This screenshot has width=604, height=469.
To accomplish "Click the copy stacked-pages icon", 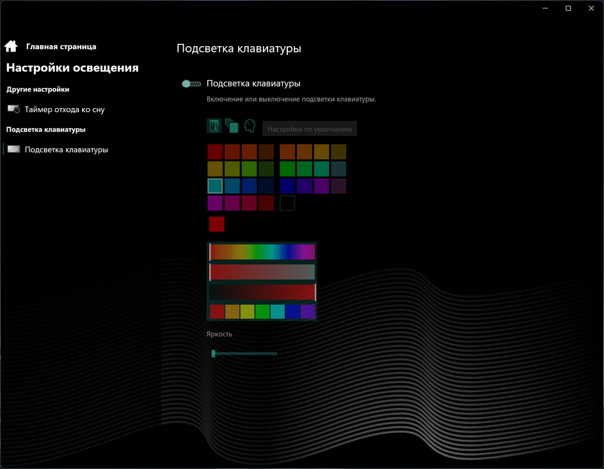I will click(232, 125).
